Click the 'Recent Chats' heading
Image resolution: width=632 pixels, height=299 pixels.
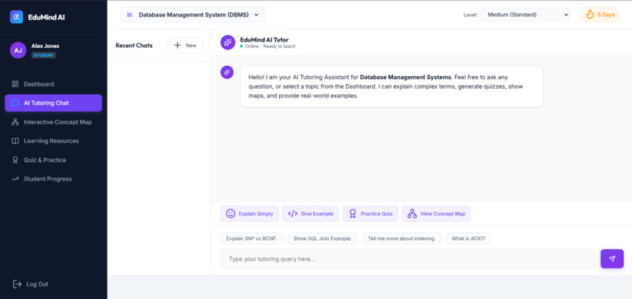[134, 46]
